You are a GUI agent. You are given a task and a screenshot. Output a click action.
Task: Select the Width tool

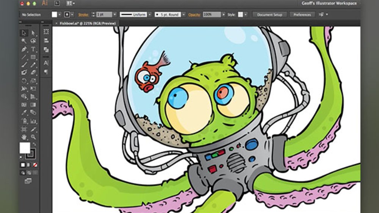pos(24,89)
